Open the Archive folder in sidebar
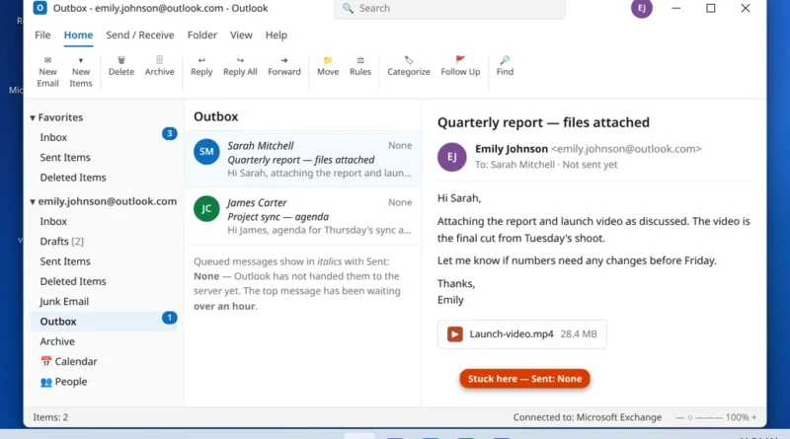This screenshot has height=439, width=790. (105, 341)
